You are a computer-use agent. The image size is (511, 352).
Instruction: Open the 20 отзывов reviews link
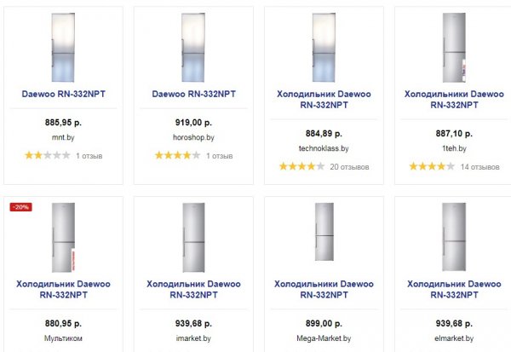coord(348,166)
